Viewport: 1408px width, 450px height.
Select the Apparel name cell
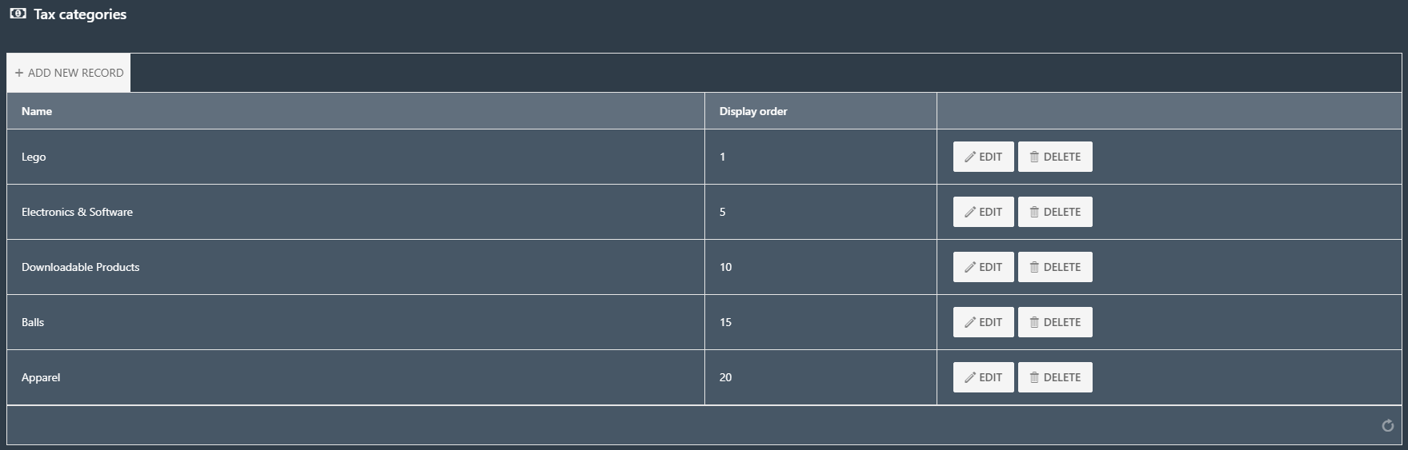coord(355,377)
